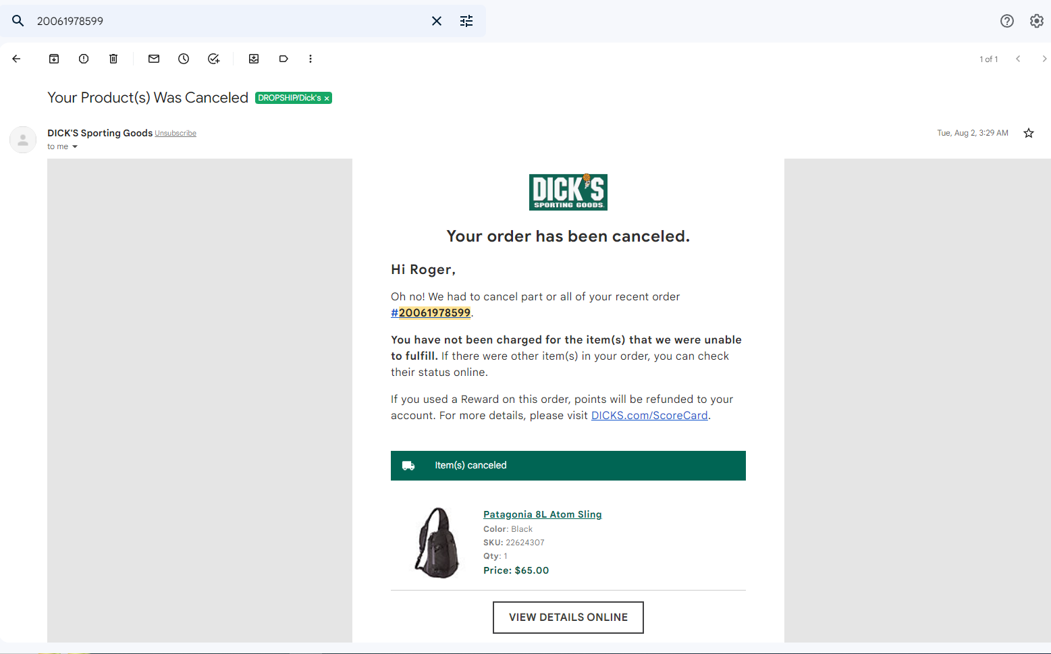Click the sender name DICK'S Sporting Goods

click(100, 133)
